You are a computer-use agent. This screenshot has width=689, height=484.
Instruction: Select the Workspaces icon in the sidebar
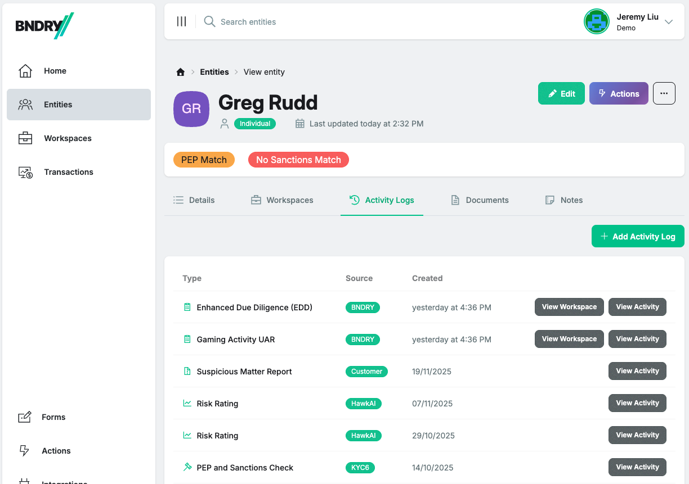[25, 138]
